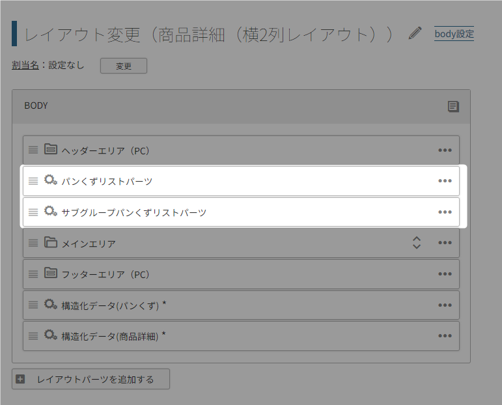Click gear icon of パンくずリストパーツ row
Image resolution: width=502 pixels, height=405 pixels.
51,180
